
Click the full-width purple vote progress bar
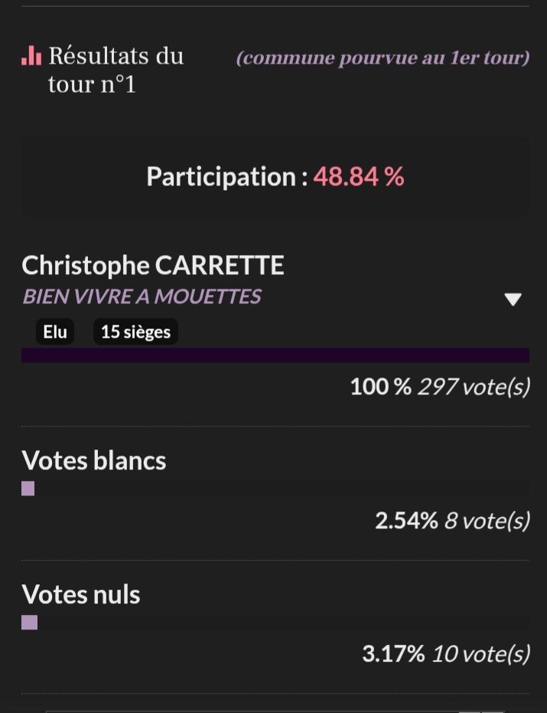point(275,355)
